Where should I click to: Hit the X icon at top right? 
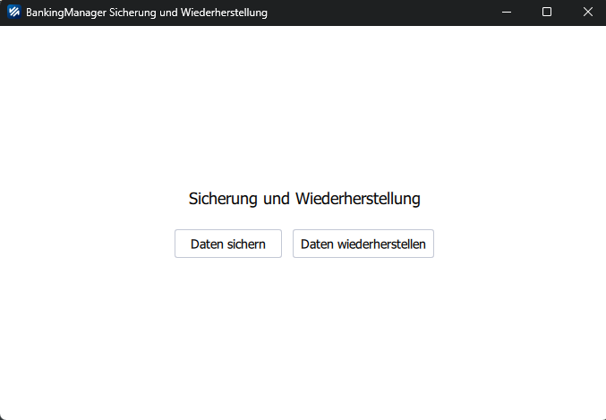(x=587, y=13)
